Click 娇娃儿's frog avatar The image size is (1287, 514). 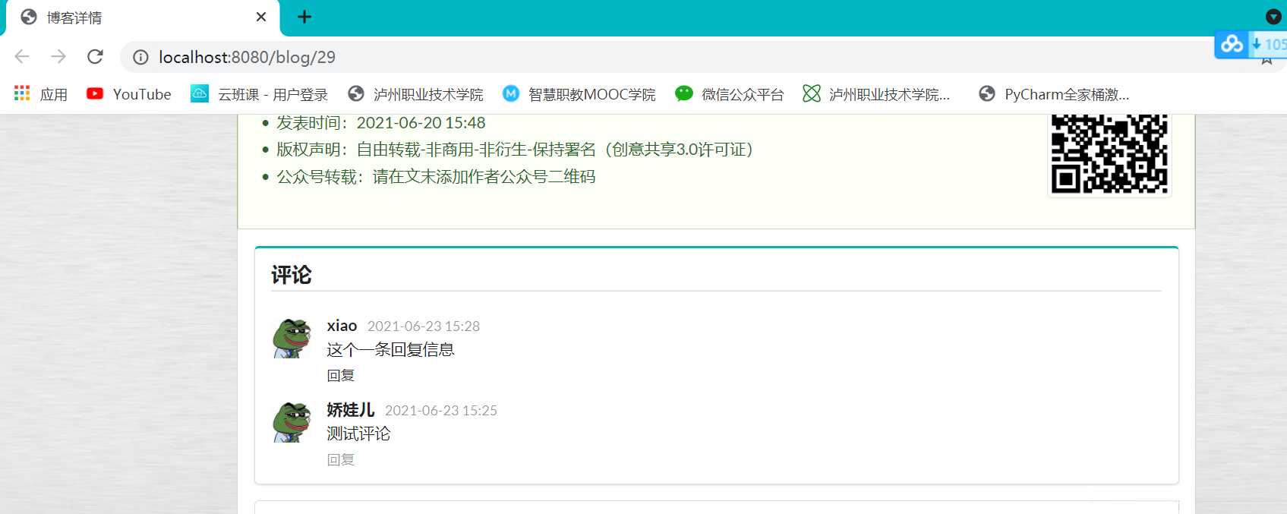click(x=292, y=423)
